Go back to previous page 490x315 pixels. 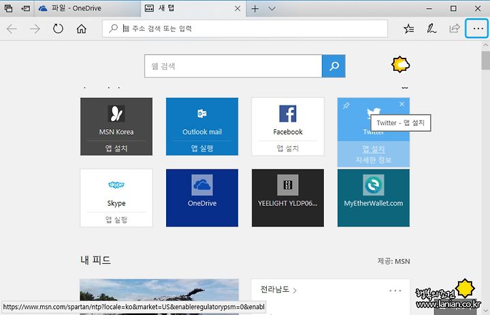point(12,29)
